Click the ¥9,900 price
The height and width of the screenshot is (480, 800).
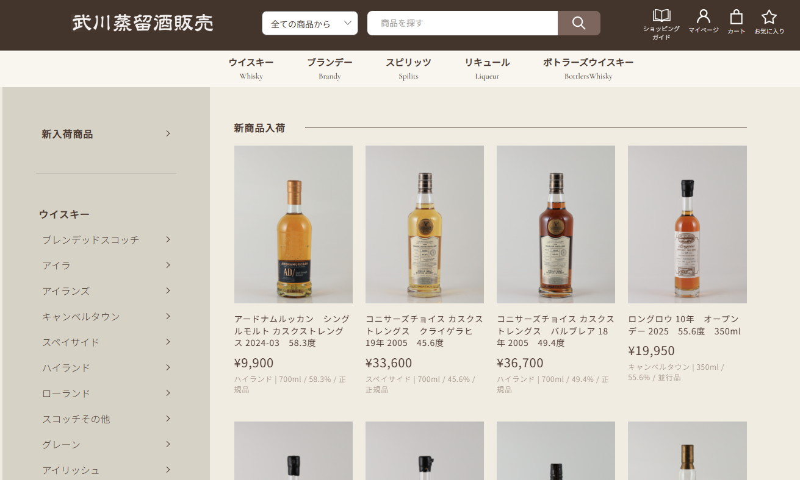tap(254, 363)
